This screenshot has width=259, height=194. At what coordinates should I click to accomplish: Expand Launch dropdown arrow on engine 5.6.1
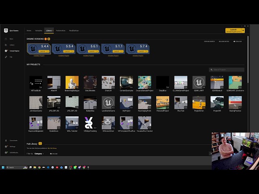pyautogui.click(x=98, y=51)
